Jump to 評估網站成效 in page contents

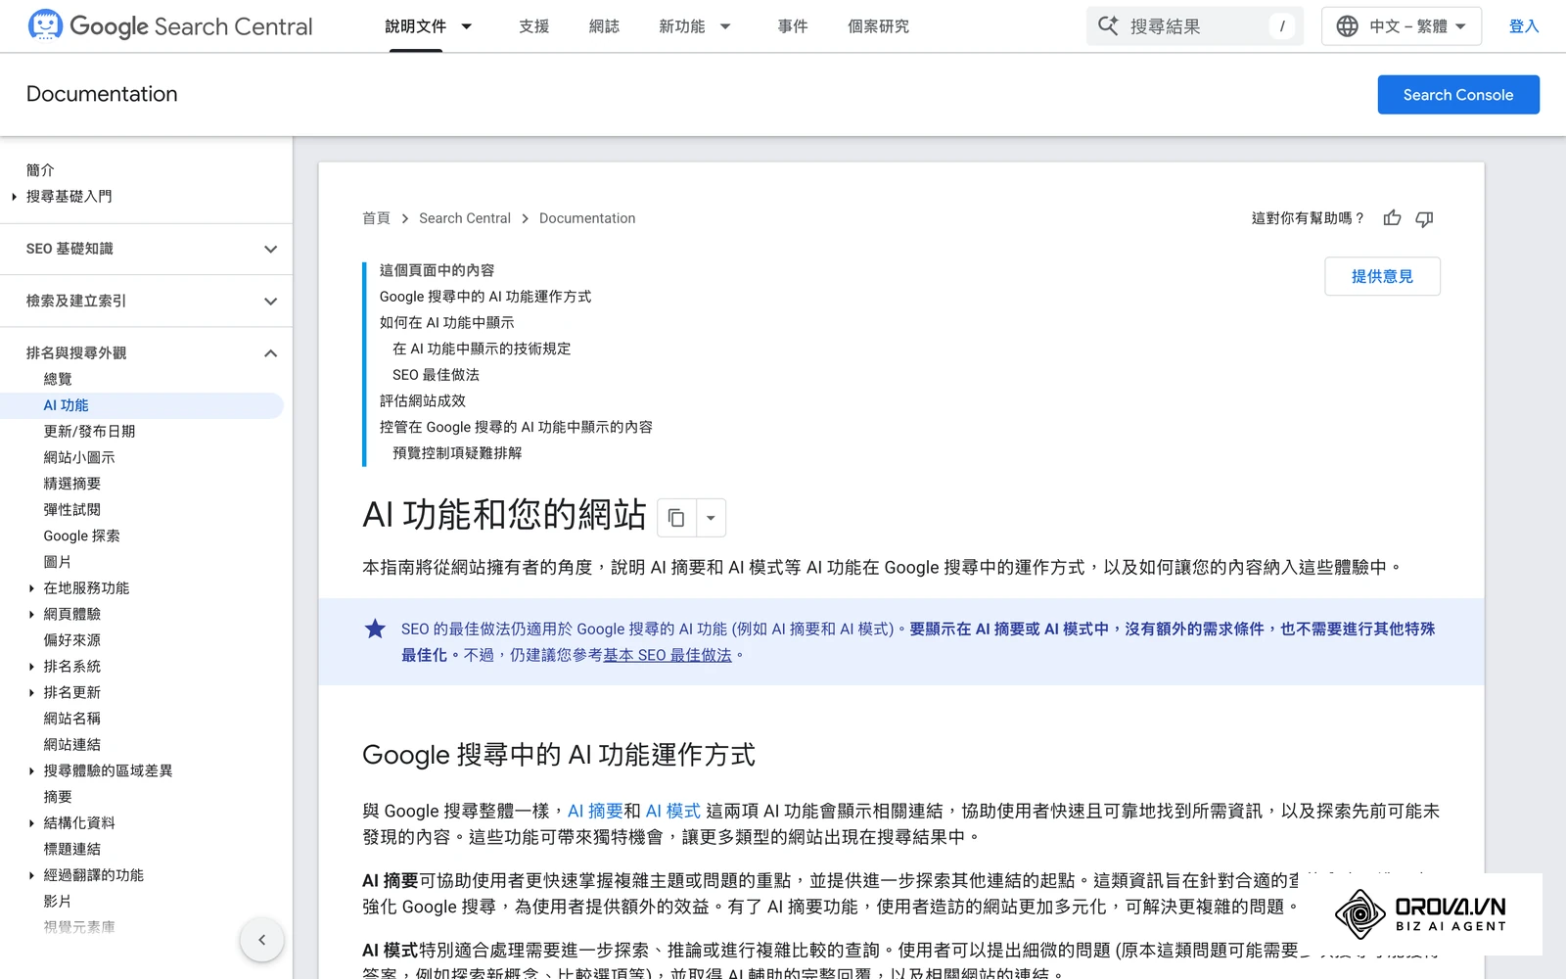point(423,400)
